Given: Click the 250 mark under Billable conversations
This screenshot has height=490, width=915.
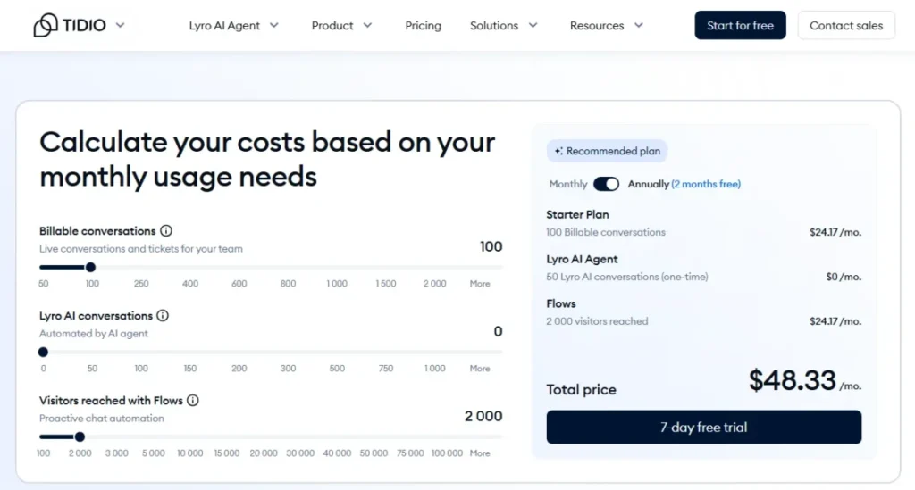Looking at the screenshot, I should 141,284.
